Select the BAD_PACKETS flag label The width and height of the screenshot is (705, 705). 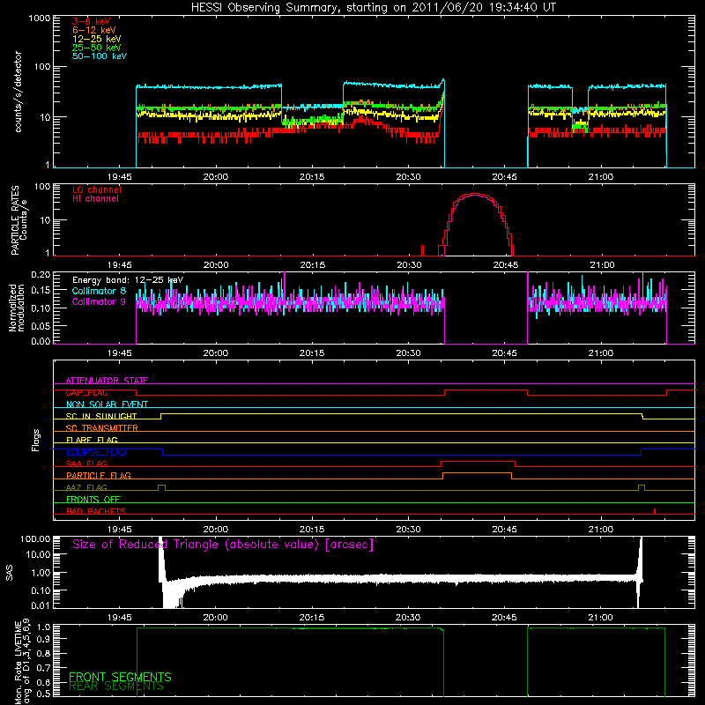[x=96, y=511]
